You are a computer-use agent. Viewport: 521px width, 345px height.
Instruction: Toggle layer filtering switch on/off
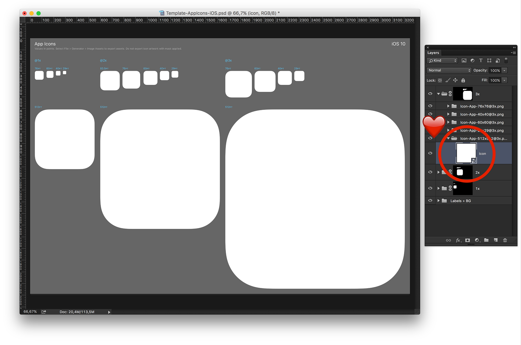[506, 60]
